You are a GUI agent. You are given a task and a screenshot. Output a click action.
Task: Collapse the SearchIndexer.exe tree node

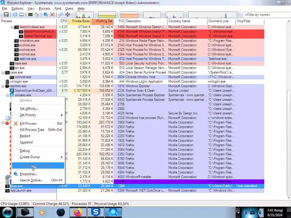click(12, 27)
